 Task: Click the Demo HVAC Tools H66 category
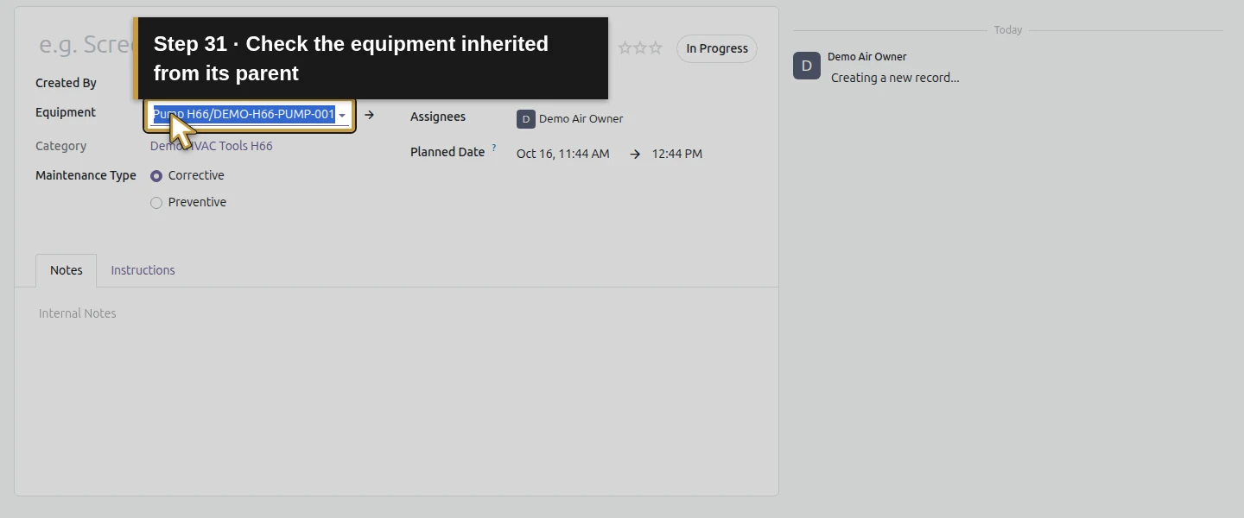(212, 146)
